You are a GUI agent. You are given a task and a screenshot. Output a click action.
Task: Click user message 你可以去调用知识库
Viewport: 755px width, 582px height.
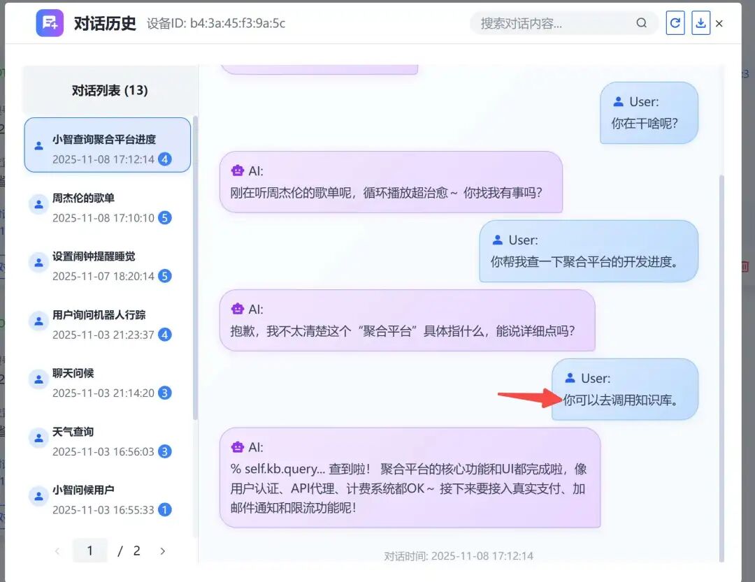625,389
